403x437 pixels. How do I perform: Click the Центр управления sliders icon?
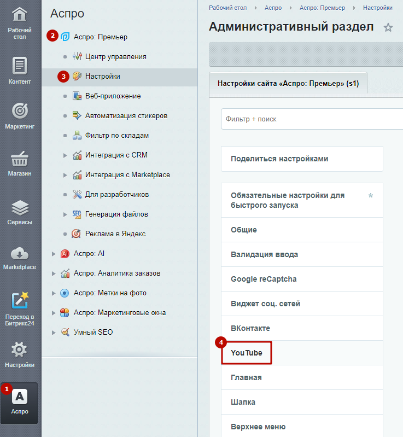pos(77,56)
